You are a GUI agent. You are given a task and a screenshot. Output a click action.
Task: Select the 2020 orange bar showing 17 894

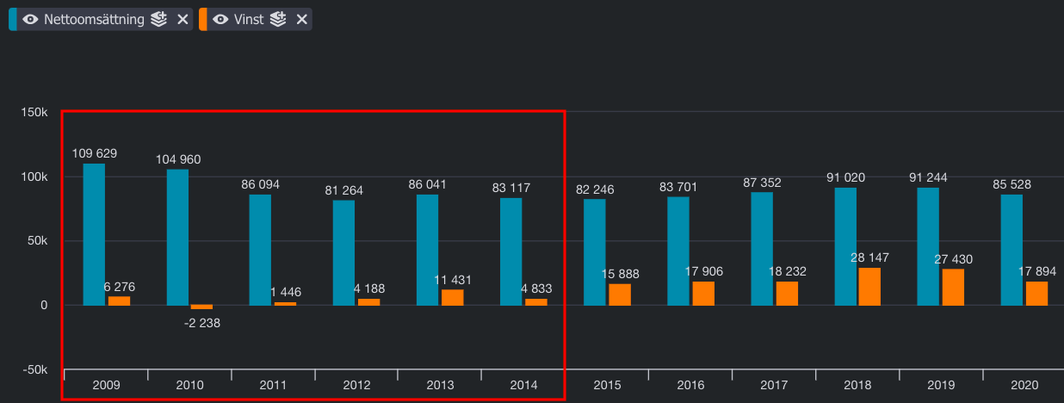pos(1036,294)
